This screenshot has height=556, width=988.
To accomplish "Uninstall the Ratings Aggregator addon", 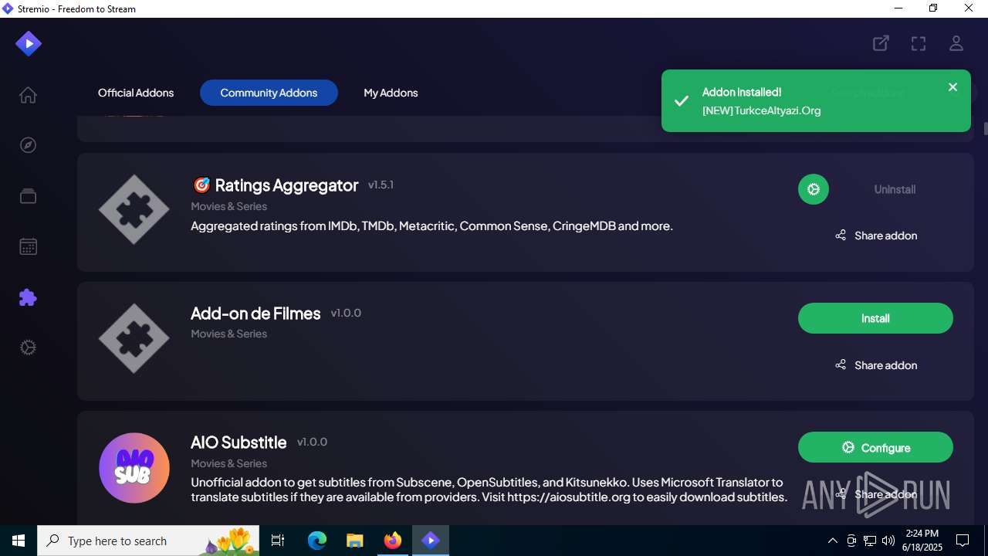I will click(x=895, y=189).
